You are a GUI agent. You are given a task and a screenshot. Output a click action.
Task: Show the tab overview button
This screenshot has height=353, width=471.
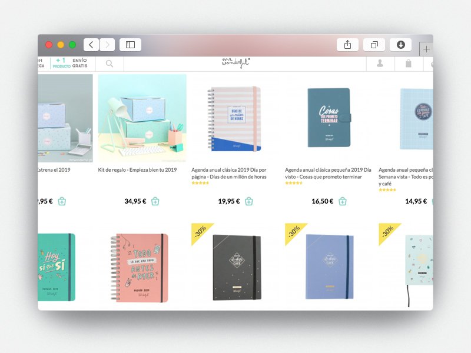(x=374, y=45)
